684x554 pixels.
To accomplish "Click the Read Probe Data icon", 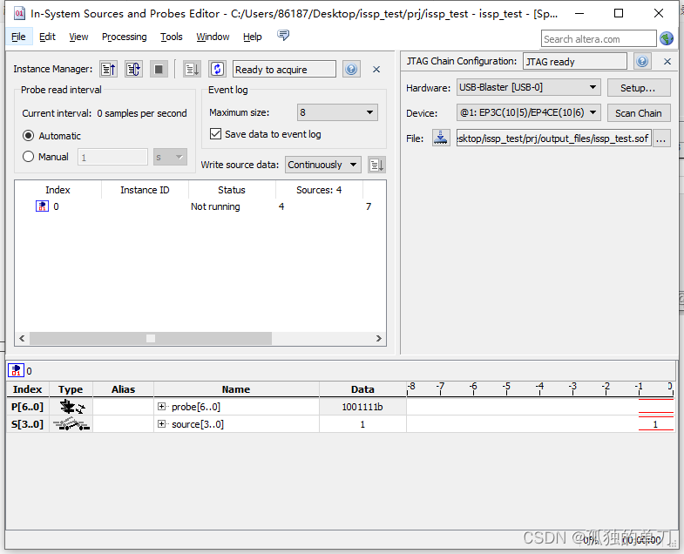I will click(109, 69).
